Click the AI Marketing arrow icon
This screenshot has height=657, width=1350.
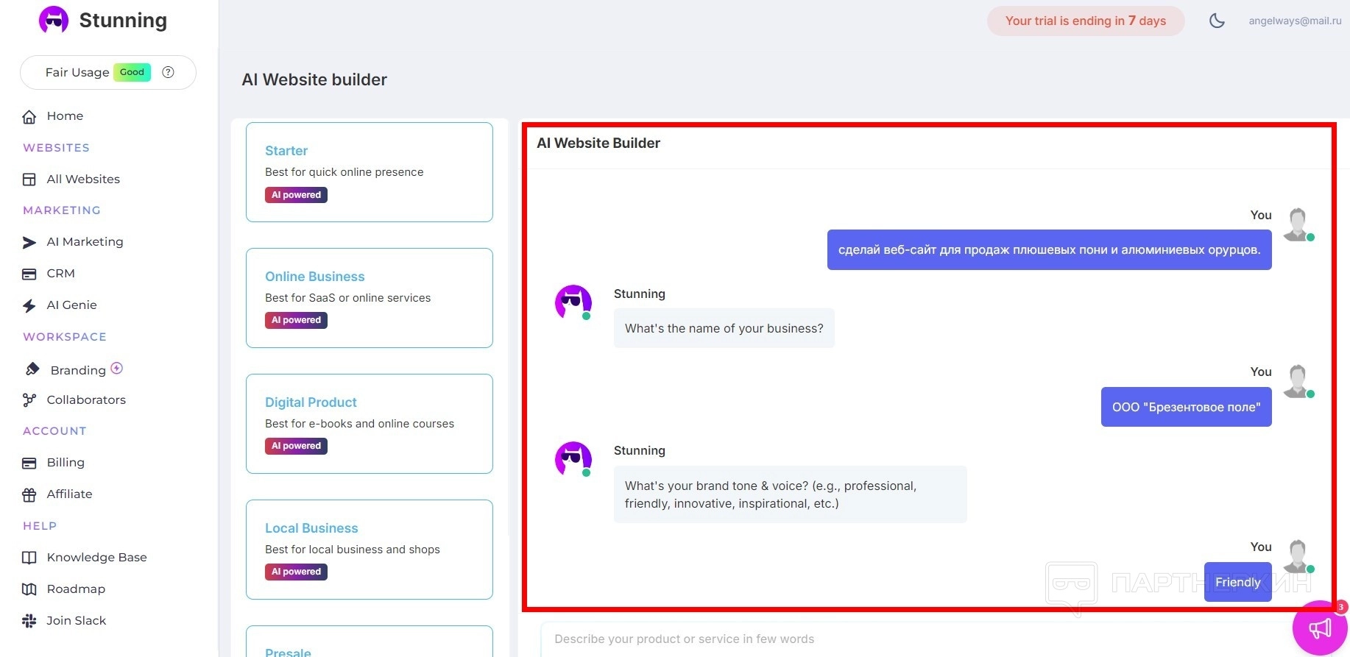pos(29,242)
